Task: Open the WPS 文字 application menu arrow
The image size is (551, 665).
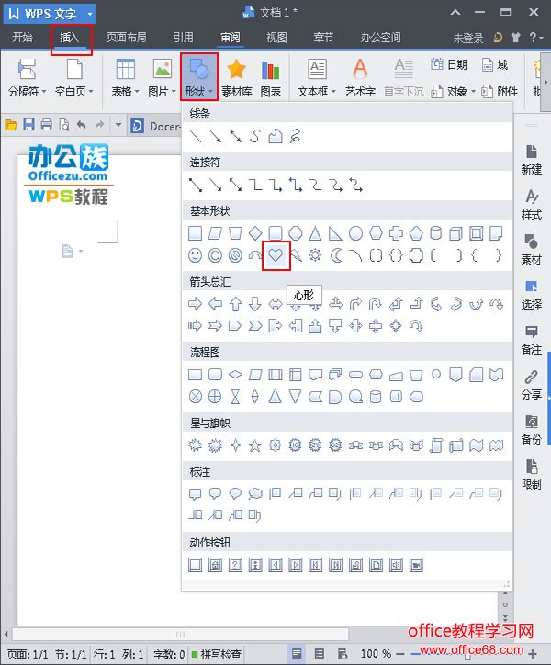Action: pyautogui.click(x=90, y=14)
